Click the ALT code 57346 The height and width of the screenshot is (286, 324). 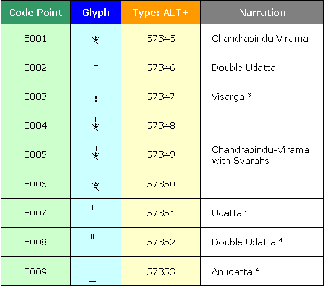pos(161,68)
